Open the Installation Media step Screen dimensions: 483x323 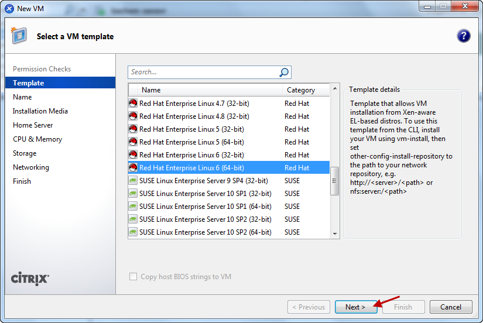[x=40, y=111]
